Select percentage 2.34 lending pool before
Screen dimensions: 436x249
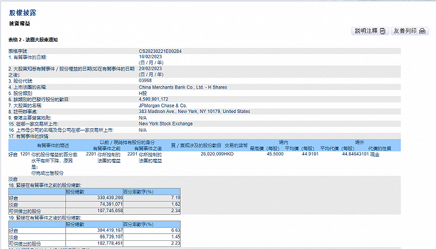(176, 211)
